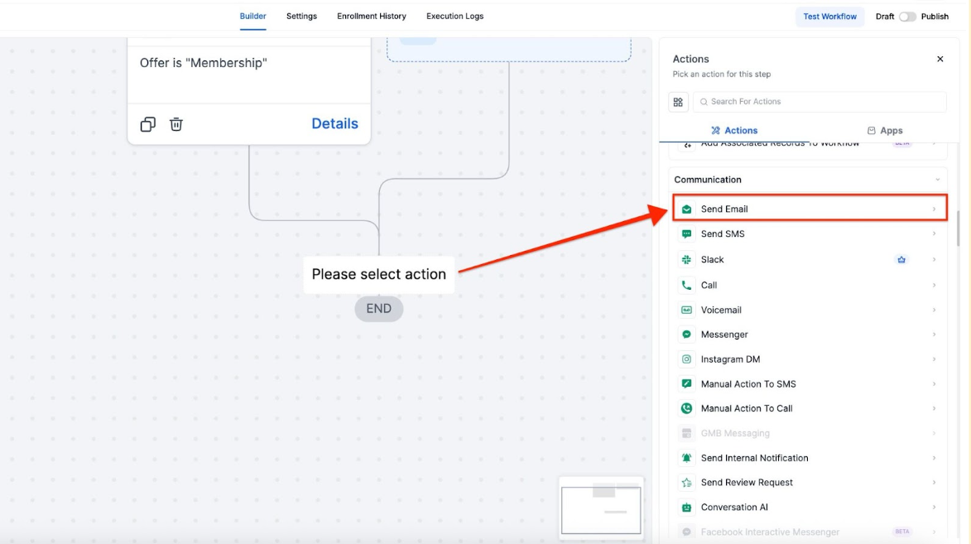Collapse the Communication section
The width and height of the screenshot is (971, 544).
point(937,180)
